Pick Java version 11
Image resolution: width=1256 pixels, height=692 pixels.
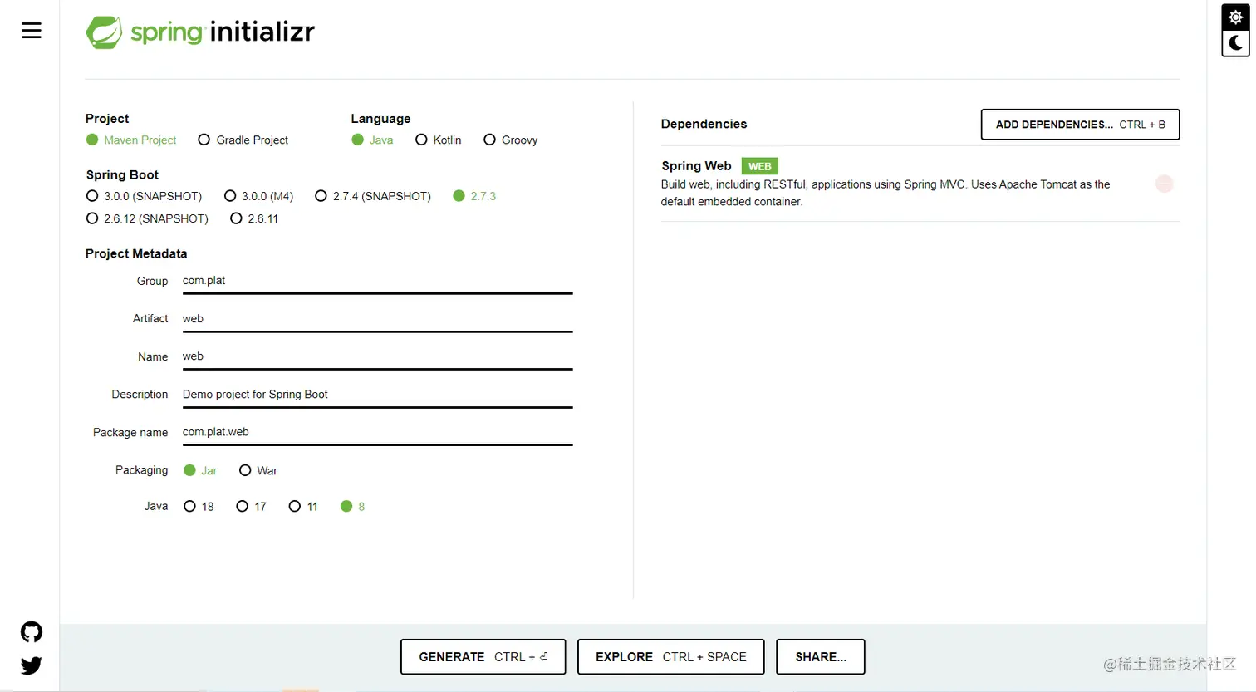tap(303, 506)
